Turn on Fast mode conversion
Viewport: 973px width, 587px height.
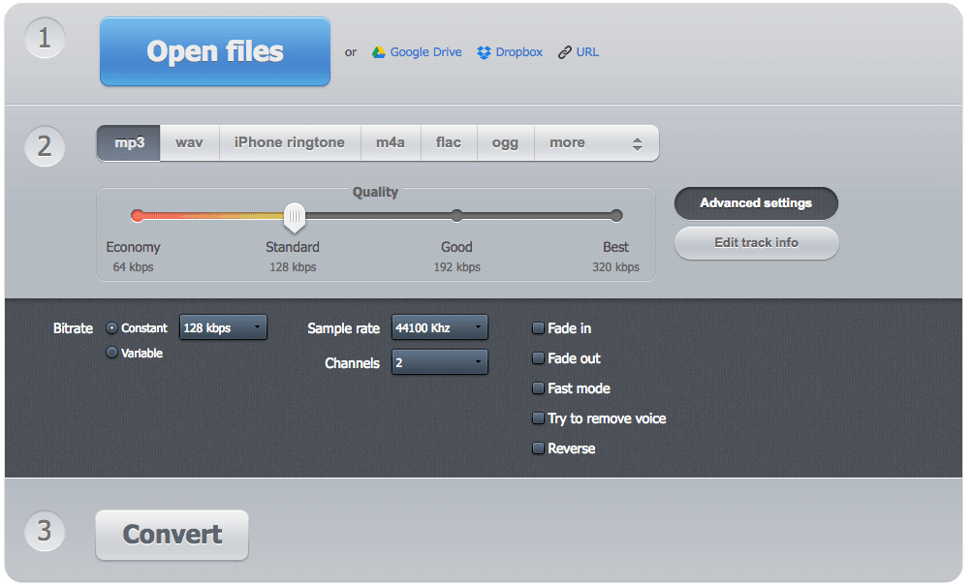[x=538, y=388]
